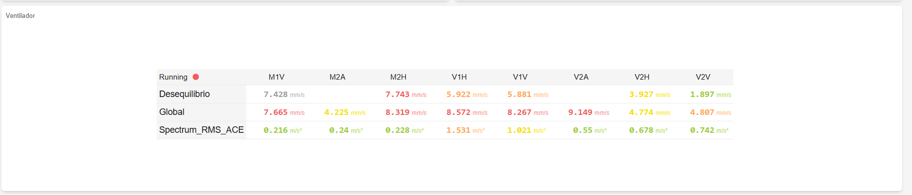Click Global M2A value 4.225 mm/s
The width and height of the screenshot is (912, 195).
pos(345,112)
